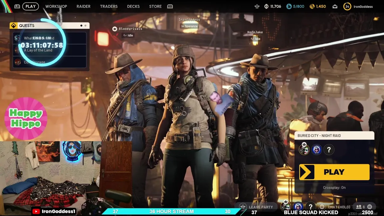The width and height of the screenshot is (384, 216).
Task: Click the sunglasses avatar in raid panel
Action: (316, 150)
